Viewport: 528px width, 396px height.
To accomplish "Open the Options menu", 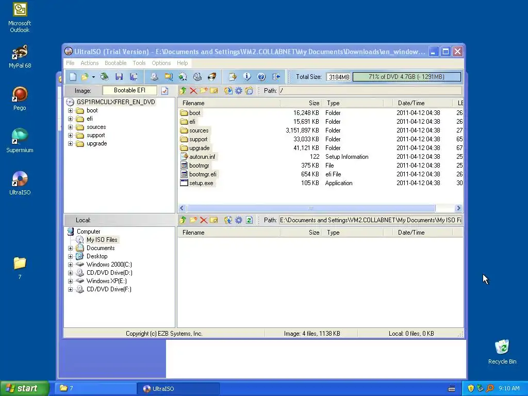I will point(161,63).
